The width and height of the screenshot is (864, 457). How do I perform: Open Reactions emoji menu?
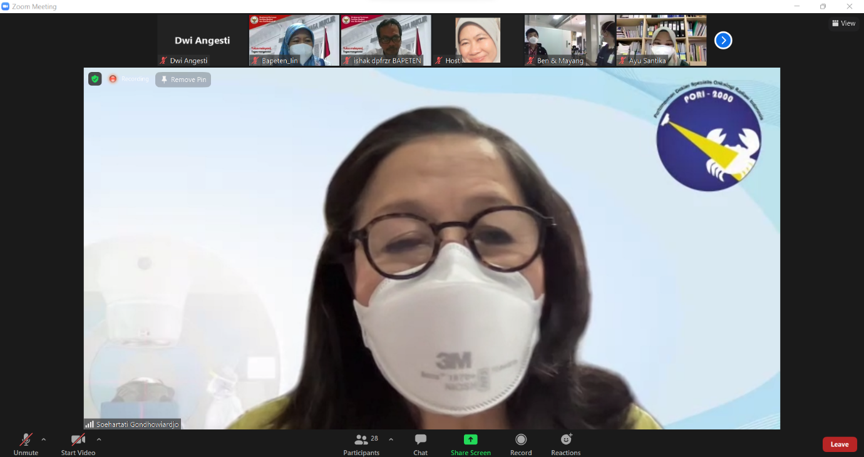[x=566, y=444]
